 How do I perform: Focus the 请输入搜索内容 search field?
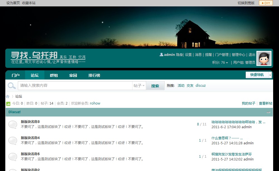[75, 86]
